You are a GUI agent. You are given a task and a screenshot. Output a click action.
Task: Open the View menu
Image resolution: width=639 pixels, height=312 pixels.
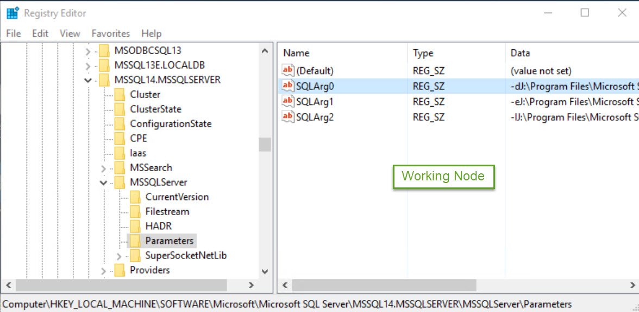(x=70, y=34)
